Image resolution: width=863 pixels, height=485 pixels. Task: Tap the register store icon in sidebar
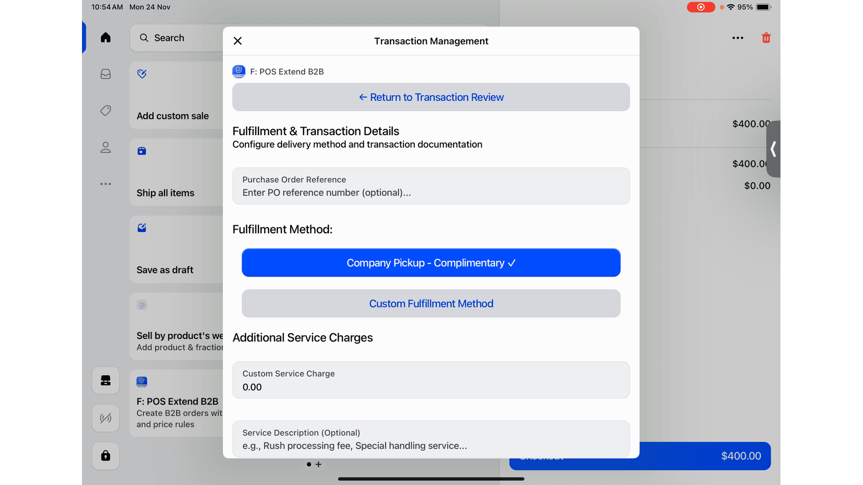tap(106, 380)
